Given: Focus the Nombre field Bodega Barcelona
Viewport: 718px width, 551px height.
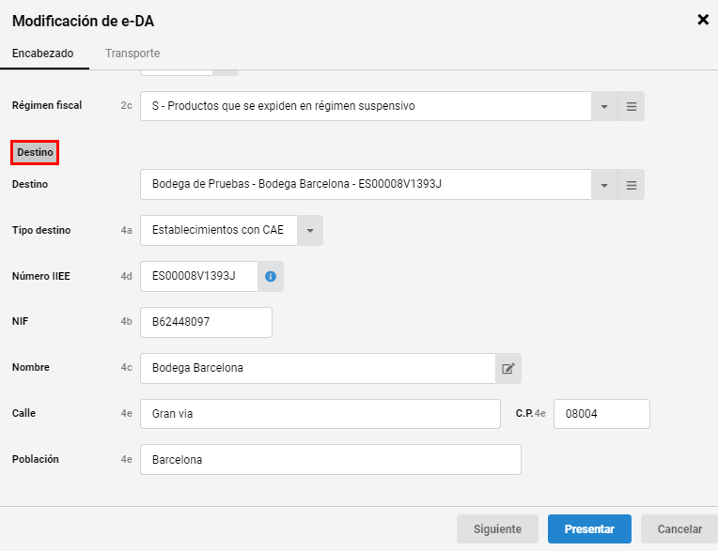Looking at the screenshot, I should [x=318, y=369].
